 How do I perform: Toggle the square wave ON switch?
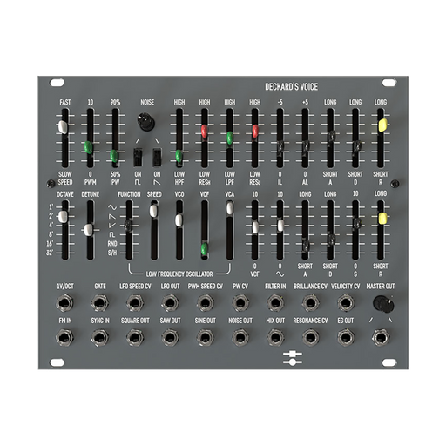click(138, 157)
